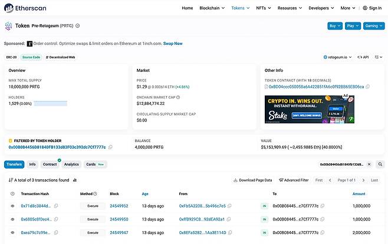Click Download Page Data
This screenshot has height=244, width=388.
[x=252, y=180]
